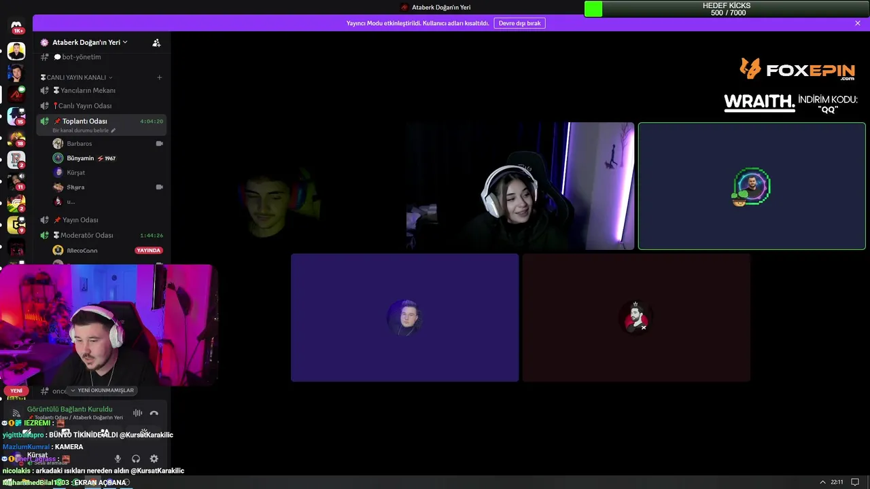870x489 pixels.
Task: Click MecoCann name under Moderatör Odası
Action: [x=82, y=251]
